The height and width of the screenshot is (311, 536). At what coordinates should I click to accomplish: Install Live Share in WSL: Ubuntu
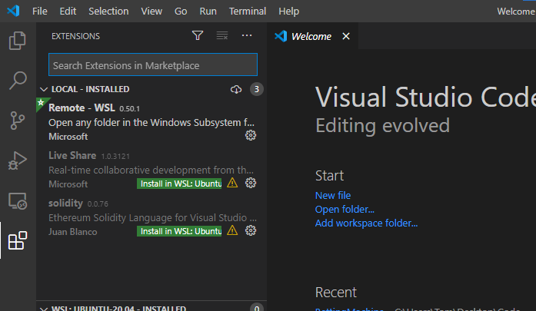[179, 184]
